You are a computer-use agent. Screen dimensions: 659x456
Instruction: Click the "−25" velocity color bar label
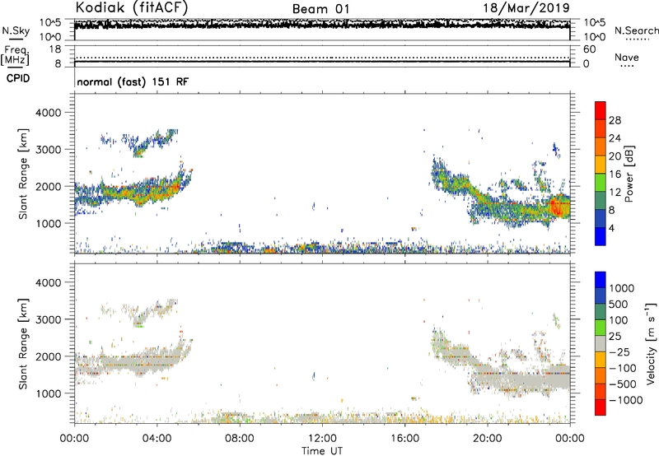[x=619, y=351]
